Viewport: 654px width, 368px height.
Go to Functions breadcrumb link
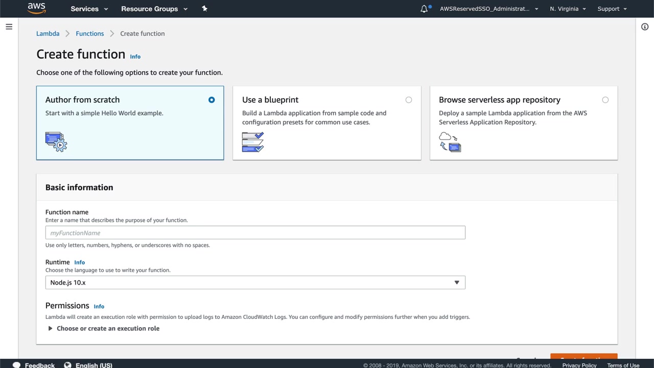point(89,34)
